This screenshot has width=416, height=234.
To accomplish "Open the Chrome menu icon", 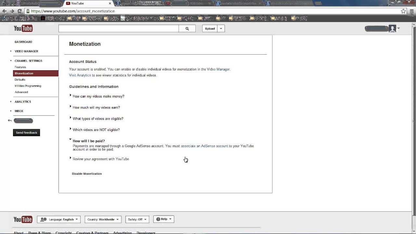I will pyautogui.click(x=411, y=11).
